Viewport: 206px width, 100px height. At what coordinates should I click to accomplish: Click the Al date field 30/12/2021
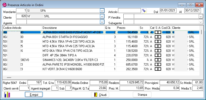[192, 10]
